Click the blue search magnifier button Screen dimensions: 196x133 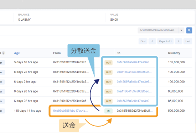(189, 30)
